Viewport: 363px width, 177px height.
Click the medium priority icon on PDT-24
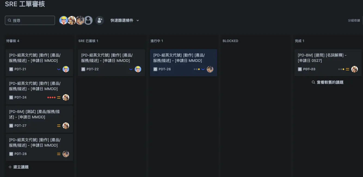point(59,97)
